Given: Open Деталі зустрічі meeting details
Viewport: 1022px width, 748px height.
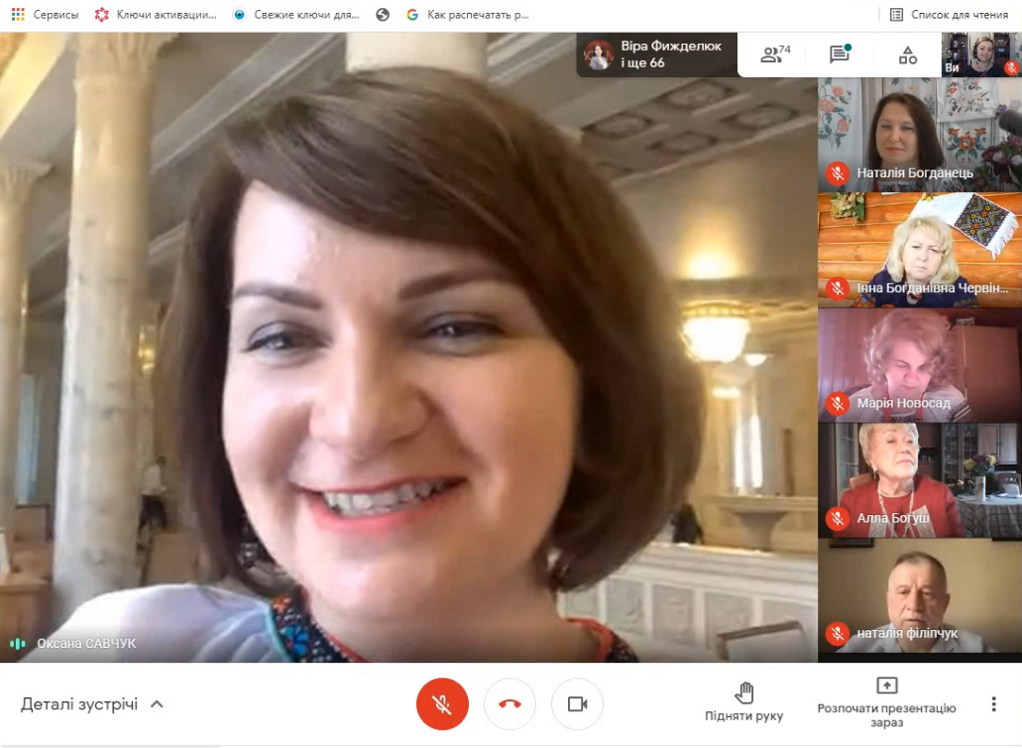Looking at the screenshot, I should click(79, 704).
